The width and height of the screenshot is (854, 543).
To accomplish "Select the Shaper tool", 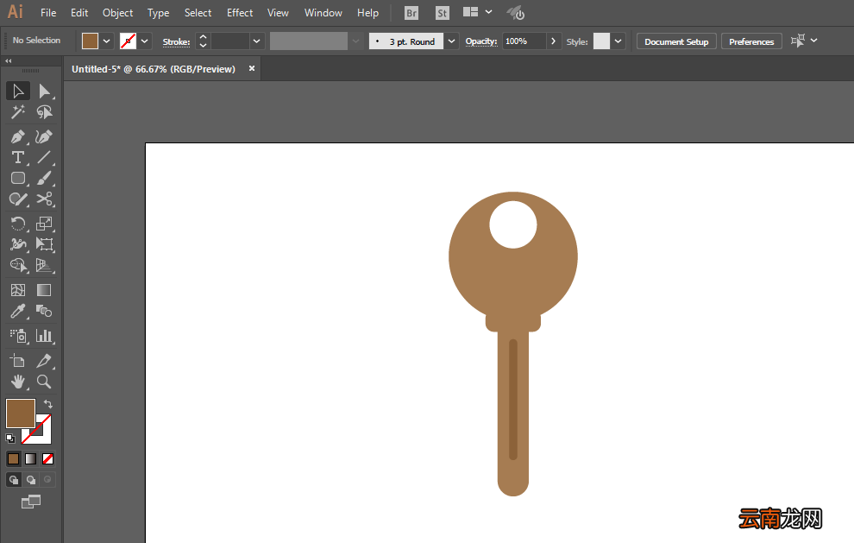I will 18,199.
